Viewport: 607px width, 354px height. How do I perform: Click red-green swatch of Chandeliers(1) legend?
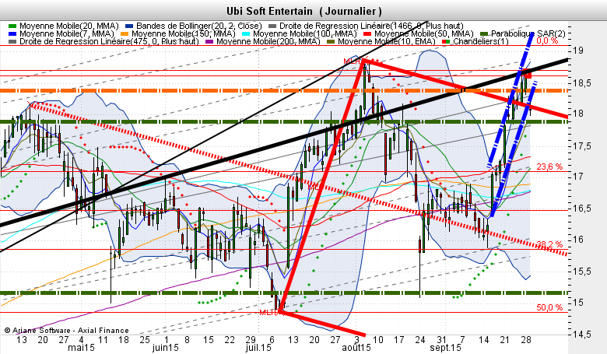click(447, 41)
